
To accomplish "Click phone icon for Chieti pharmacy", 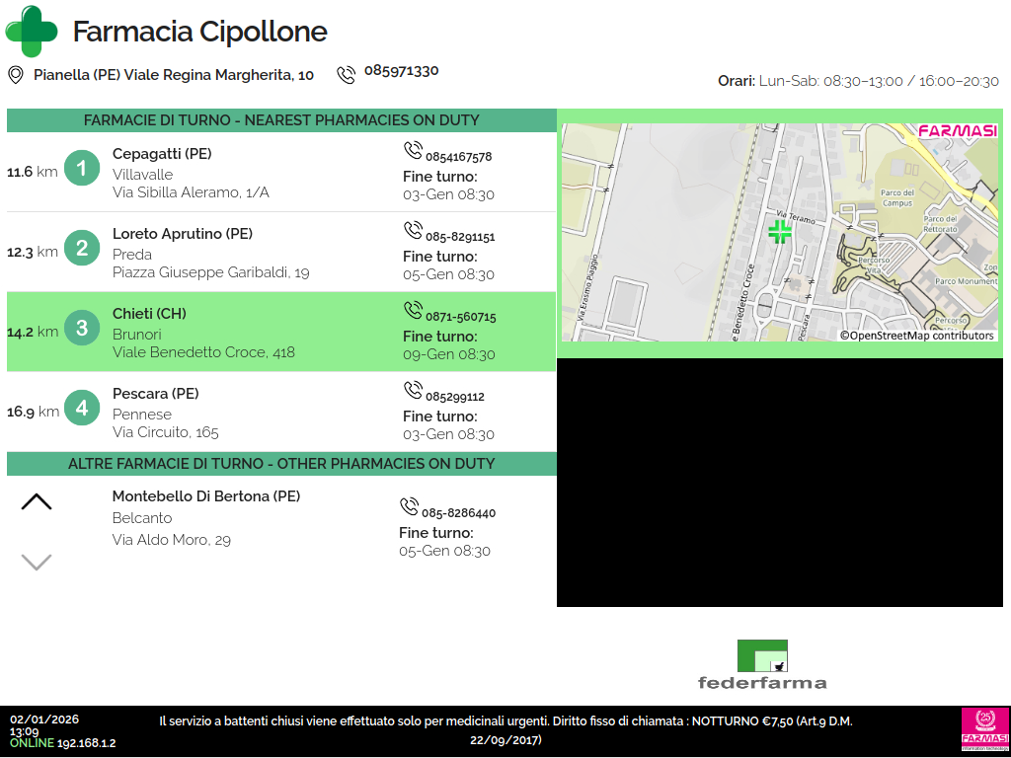I will (413, 311).
